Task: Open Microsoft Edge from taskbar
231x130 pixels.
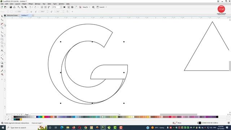Action: (62, 127)
